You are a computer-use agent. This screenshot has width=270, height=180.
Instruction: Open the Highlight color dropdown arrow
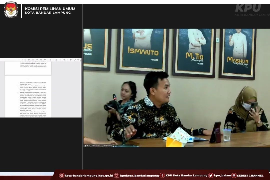(x=53, y=60)
